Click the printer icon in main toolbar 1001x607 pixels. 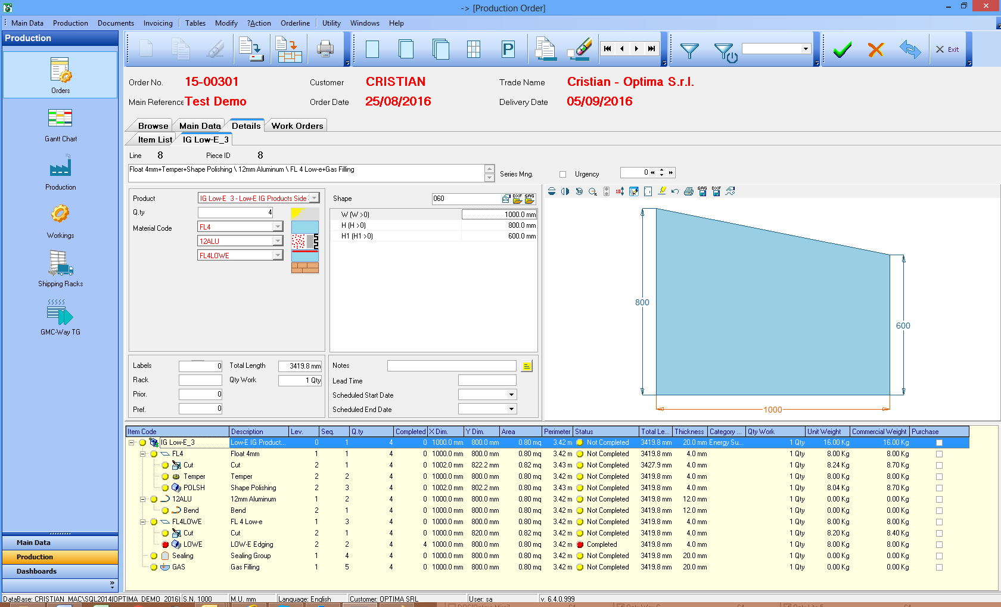[325, 49]
